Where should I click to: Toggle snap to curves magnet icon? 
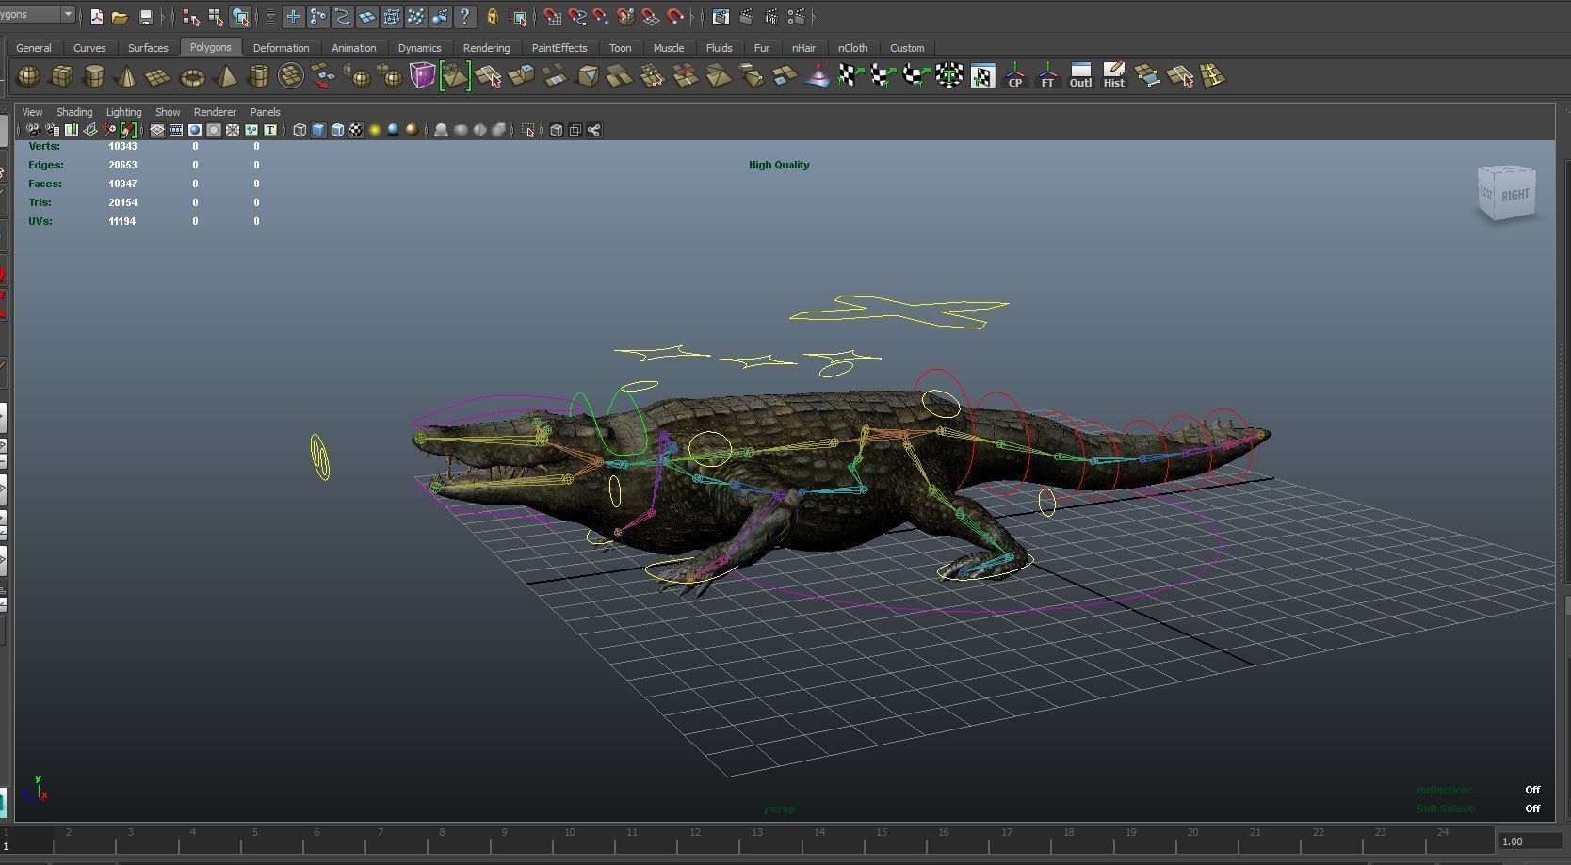click(577, 17)
